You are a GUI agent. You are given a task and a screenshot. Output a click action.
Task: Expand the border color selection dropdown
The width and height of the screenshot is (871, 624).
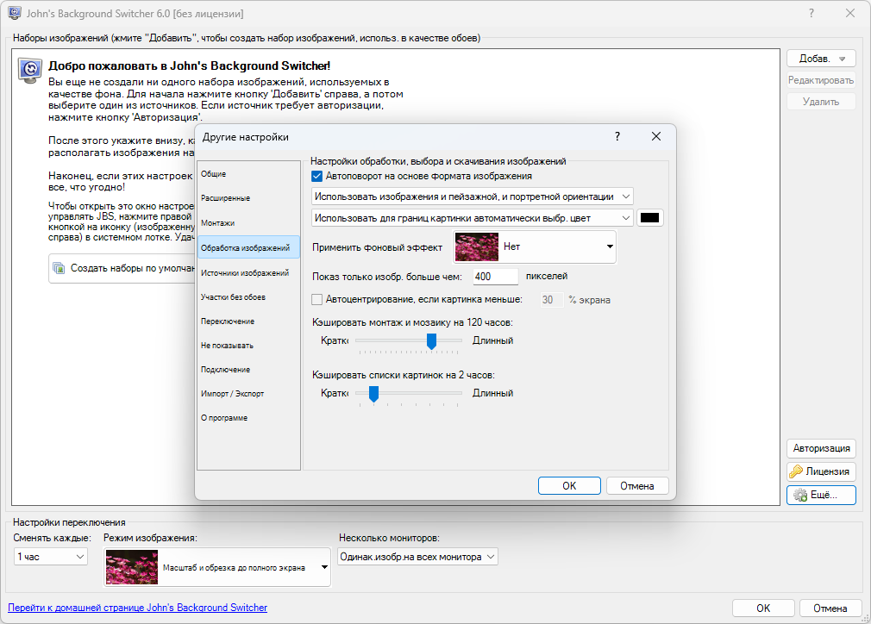[x=472, y=218]
